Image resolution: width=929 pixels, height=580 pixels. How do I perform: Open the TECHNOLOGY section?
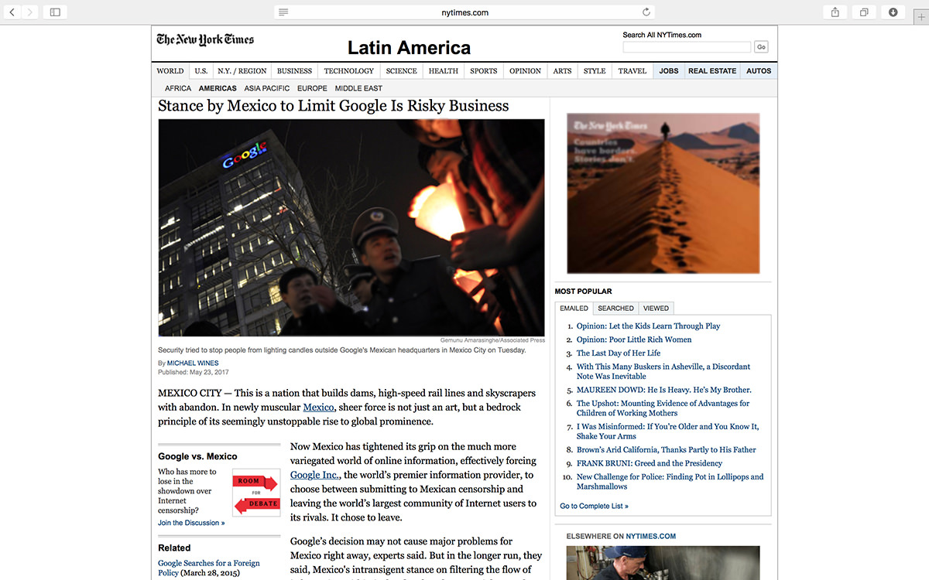click(349, 71)
